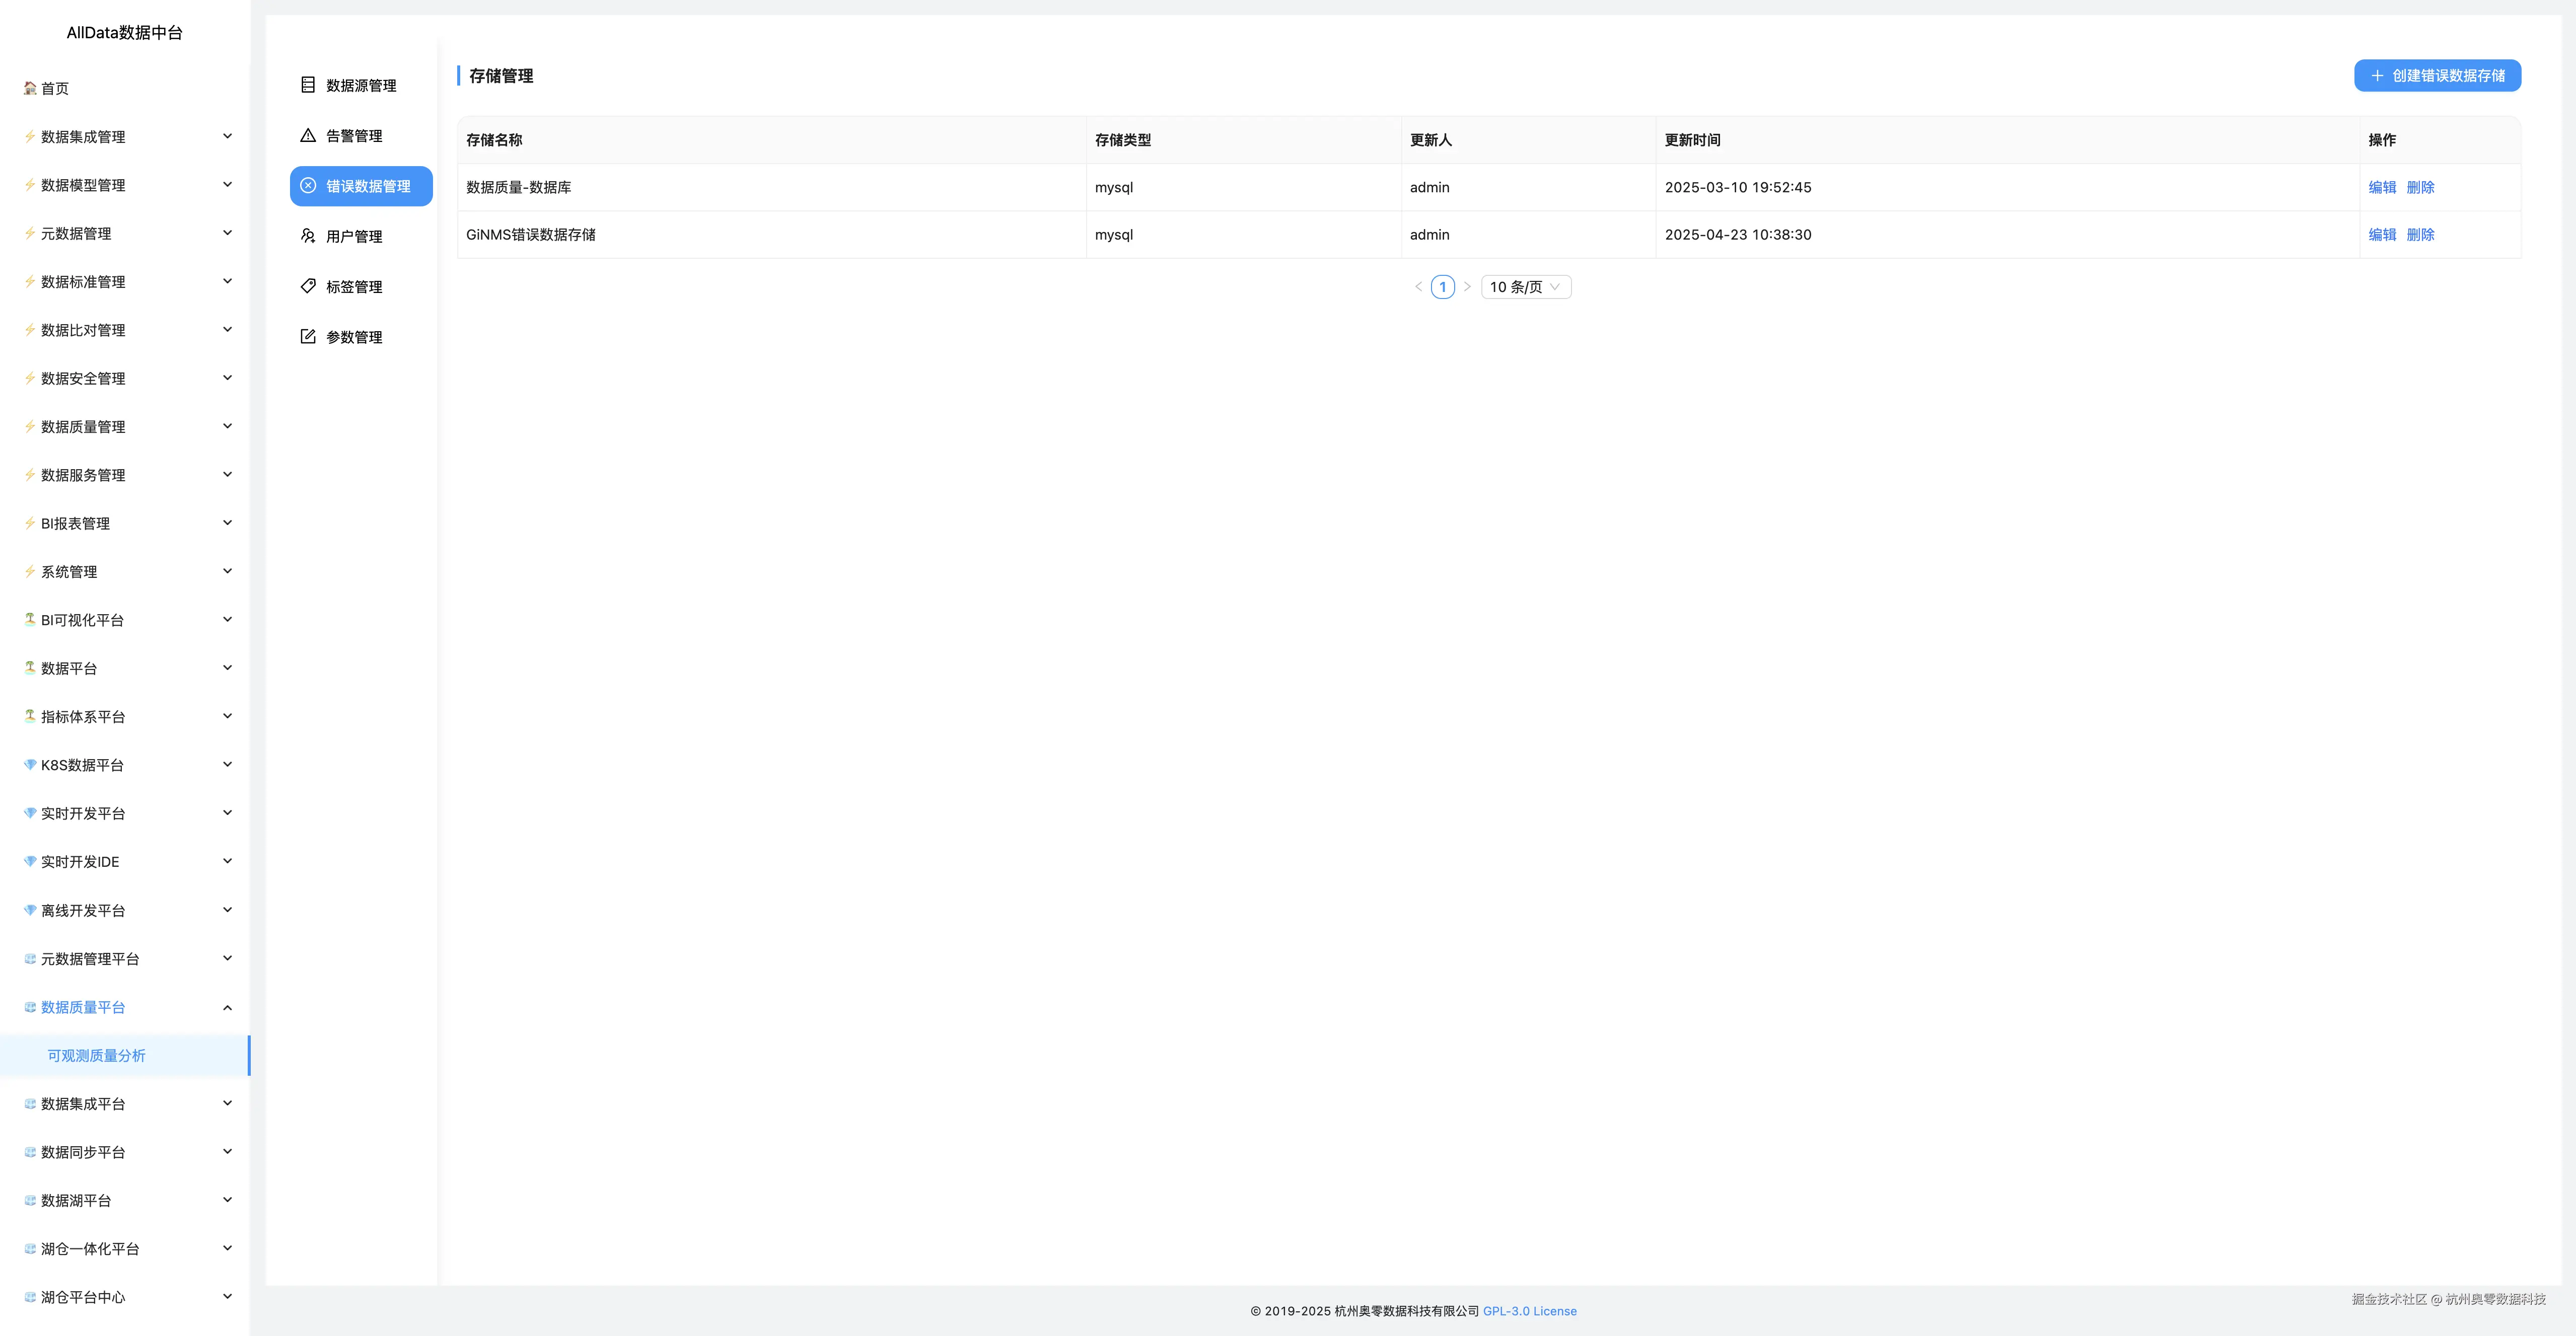Click the home icon next to 首页
This screenshot has width=2576, height=1336.
coord(30,88)
